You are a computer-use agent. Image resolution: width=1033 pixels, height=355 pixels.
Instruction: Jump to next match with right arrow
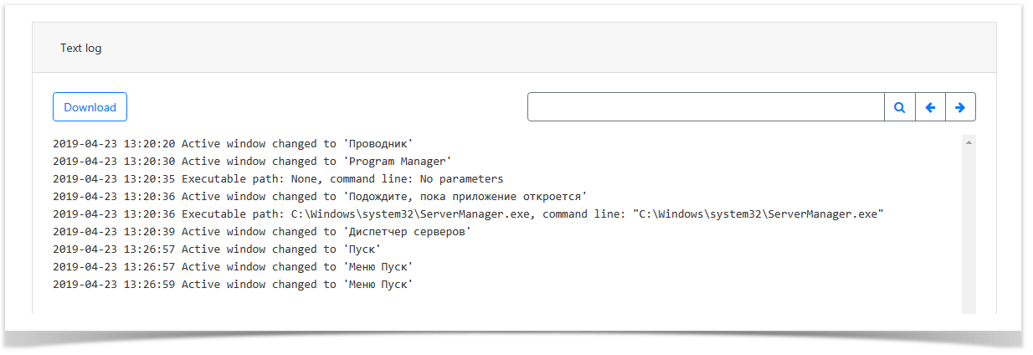click(x=960, y=107)
